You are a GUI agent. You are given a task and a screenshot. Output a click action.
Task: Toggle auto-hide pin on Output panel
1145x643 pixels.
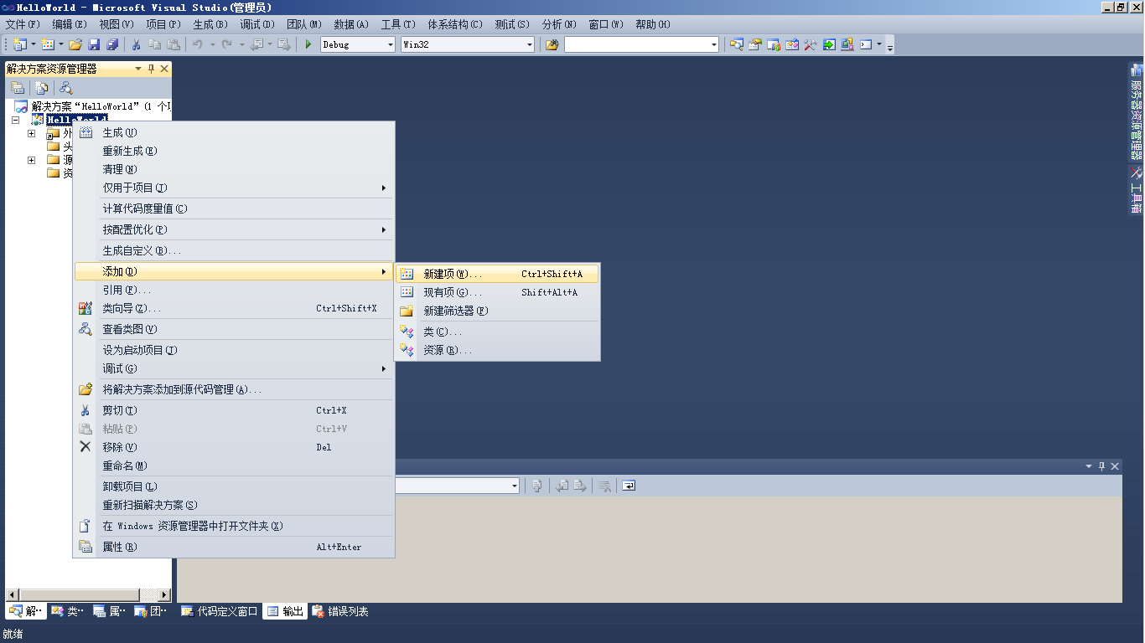[x=1102, y=466]
